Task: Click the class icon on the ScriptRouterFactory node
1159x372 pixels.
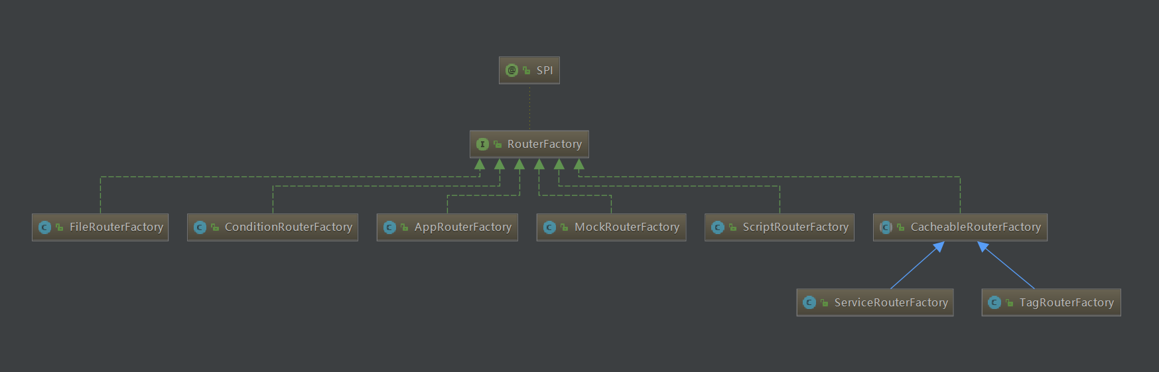Action: point(717,227)
